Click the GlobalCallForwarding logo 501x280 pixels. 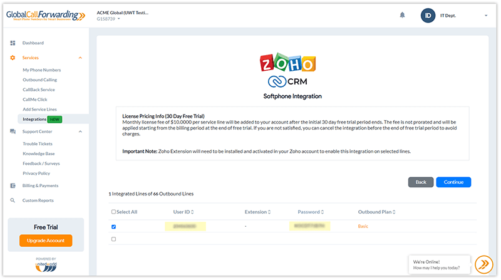[46, 15]
